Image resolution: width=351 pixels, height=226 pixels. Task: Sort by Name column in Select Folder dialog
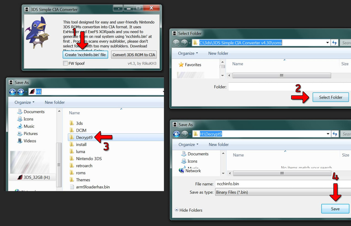point(238,64)
